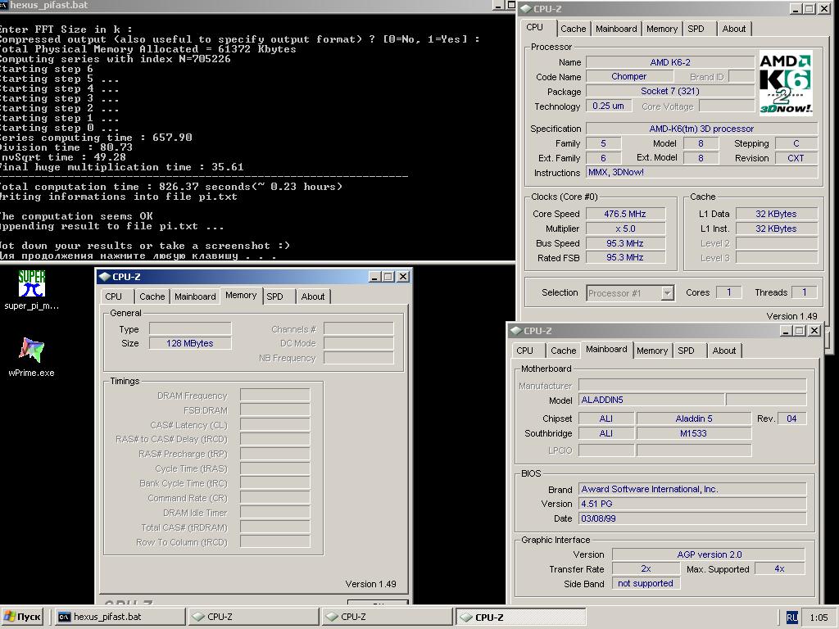The image size is (839, 629).
Task: Click the AMD K6-2 processor logo
Action: (x=786, y=83)
